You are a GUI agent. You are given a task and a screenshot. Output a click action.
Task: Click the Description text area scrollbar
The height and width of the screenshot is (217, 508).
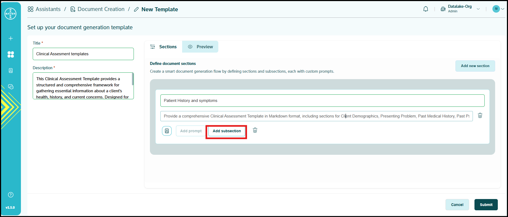pyautogui.click(x=133, y=79)
